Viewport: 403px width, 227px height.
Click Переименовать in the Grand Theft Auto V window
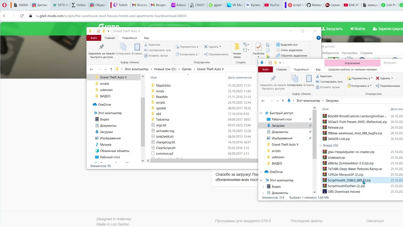click(216, 54)
